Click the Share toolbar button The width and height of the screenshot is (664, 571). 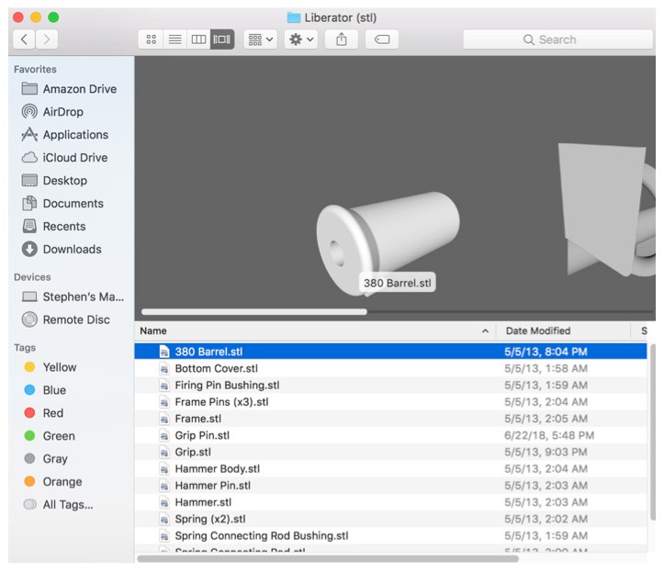(x=342, y=39)
